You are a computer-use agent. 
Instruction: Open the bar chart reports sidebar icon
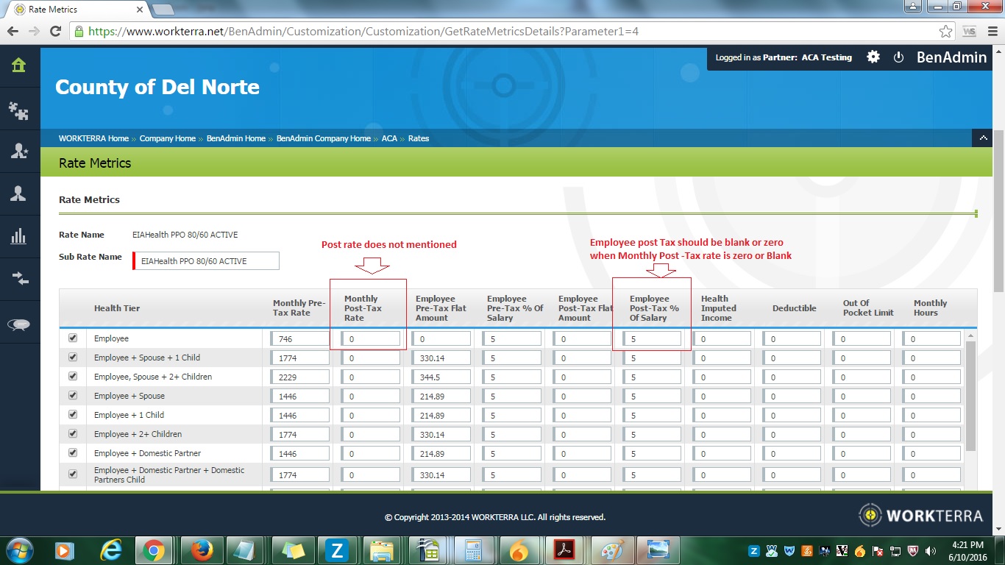[x=19, y=236]
